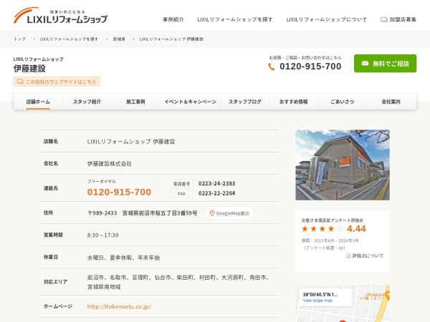The image size is (430, 322).
Task: Click the phone number 0223-24-2383
Action: [217, 183]
